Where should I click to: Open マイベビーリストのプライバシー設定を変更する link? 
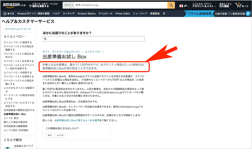click(x=19, y=67)
